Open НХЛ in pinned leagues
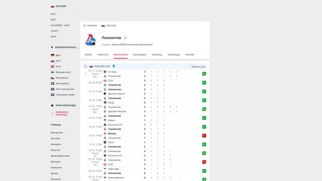Viewport: 322px width, 181px height. click(58, 67)
